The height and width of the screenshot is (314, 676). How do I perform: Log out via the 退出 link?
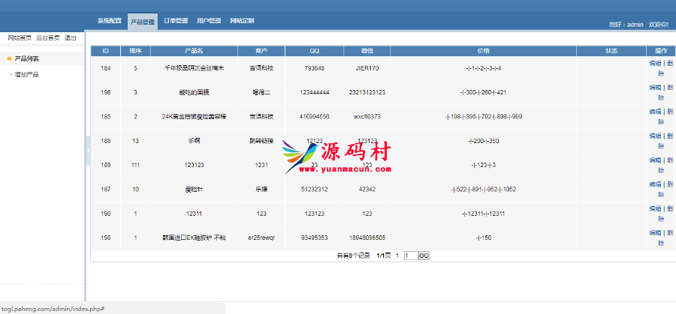(x=70, y=37)
